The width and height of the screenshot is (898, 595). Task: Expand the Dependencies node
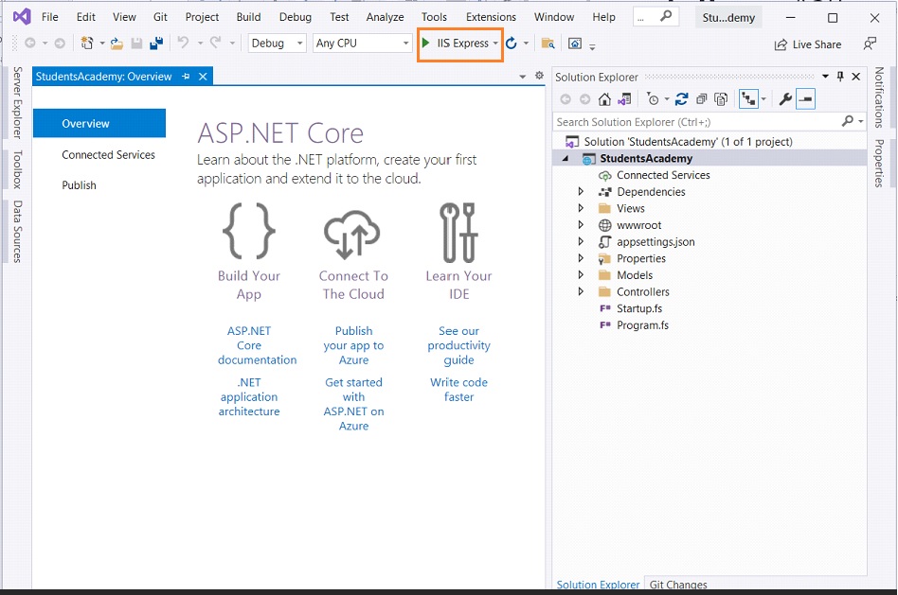coord(581,192)
